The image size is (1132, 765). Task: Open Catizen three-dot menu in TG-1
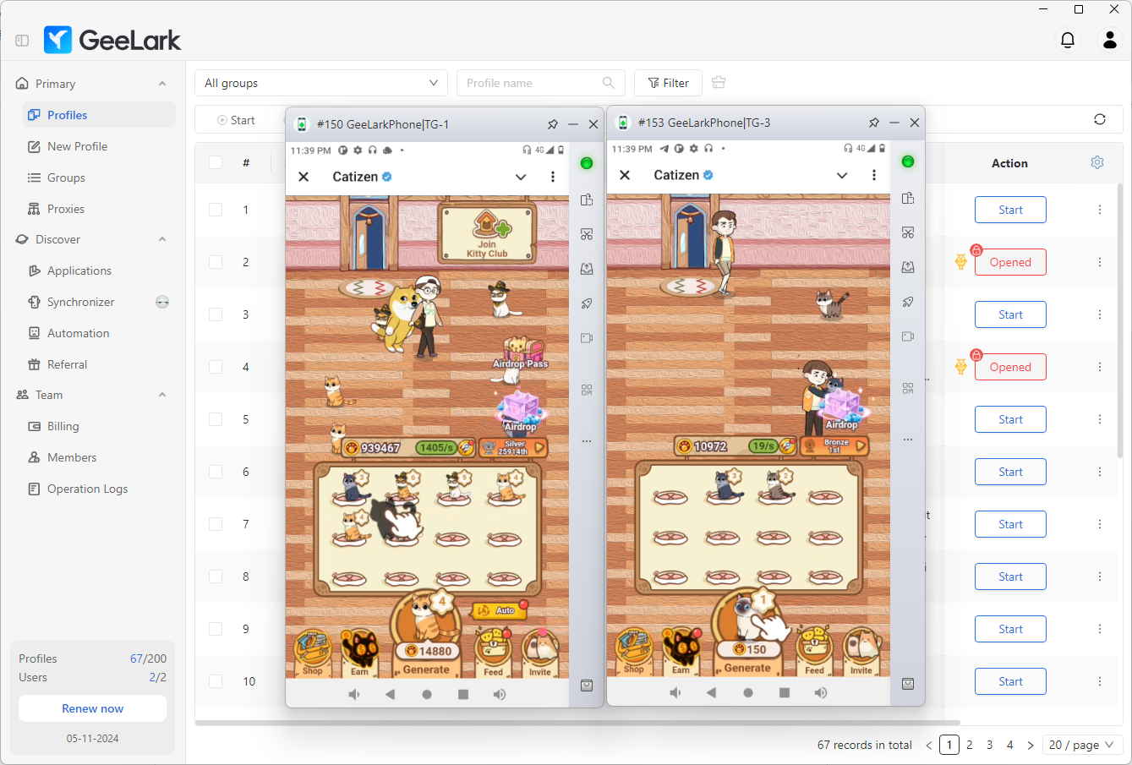coord(553,177)
